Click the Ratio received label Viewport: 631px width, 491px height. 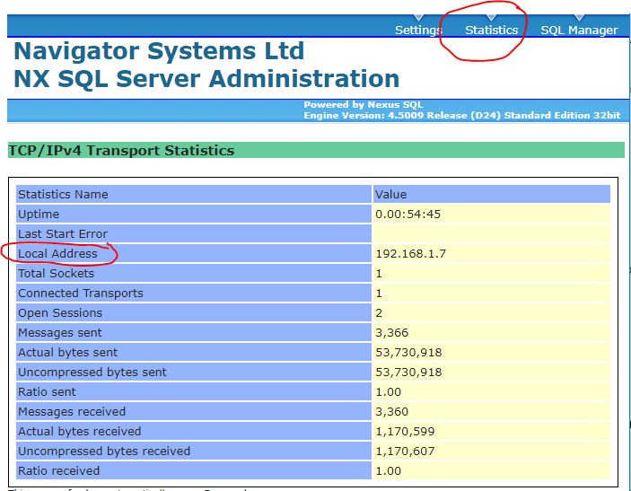point(58,470)
